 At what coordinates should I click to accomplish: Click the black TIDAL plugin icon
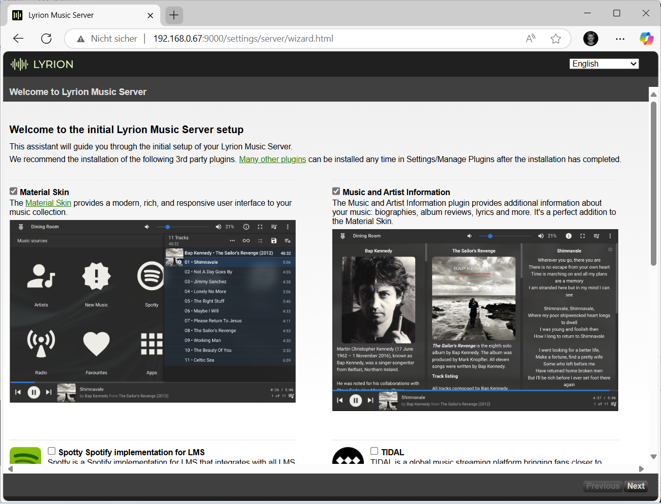(x=348, y=456)
